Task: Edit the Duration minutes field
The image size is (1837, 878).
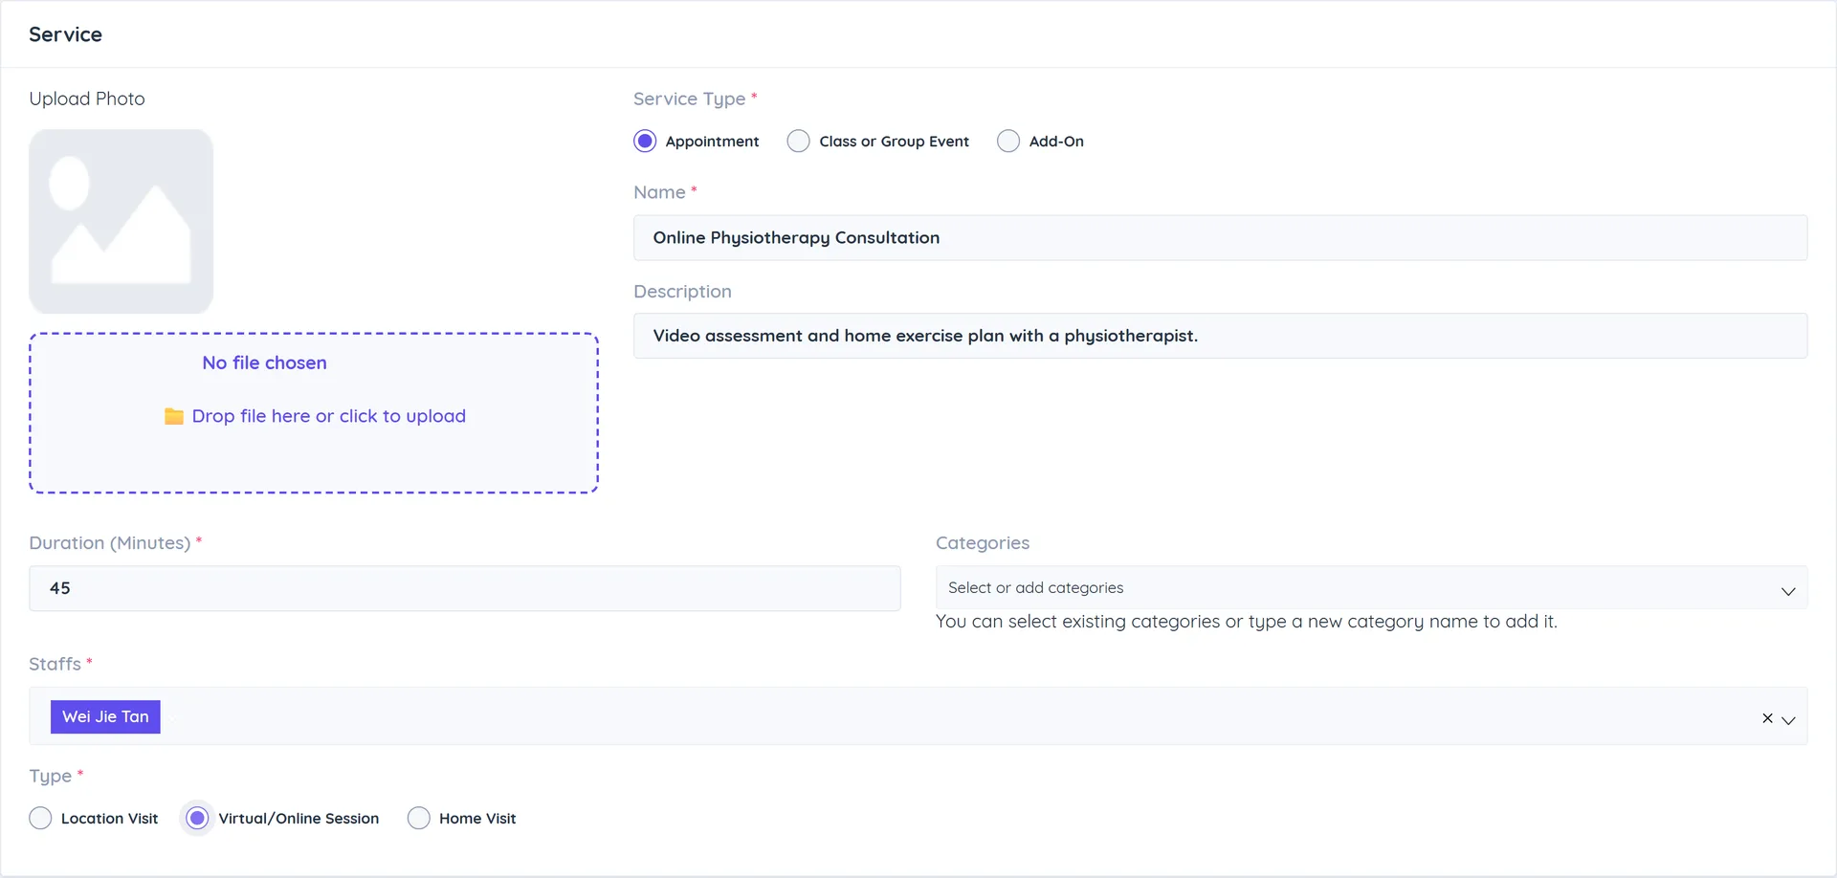Action: [465, 588]
